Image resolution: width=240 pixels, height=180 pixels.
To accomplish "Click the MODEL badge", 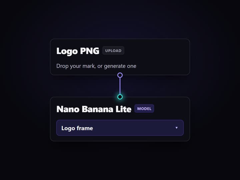I will point(144,109).
